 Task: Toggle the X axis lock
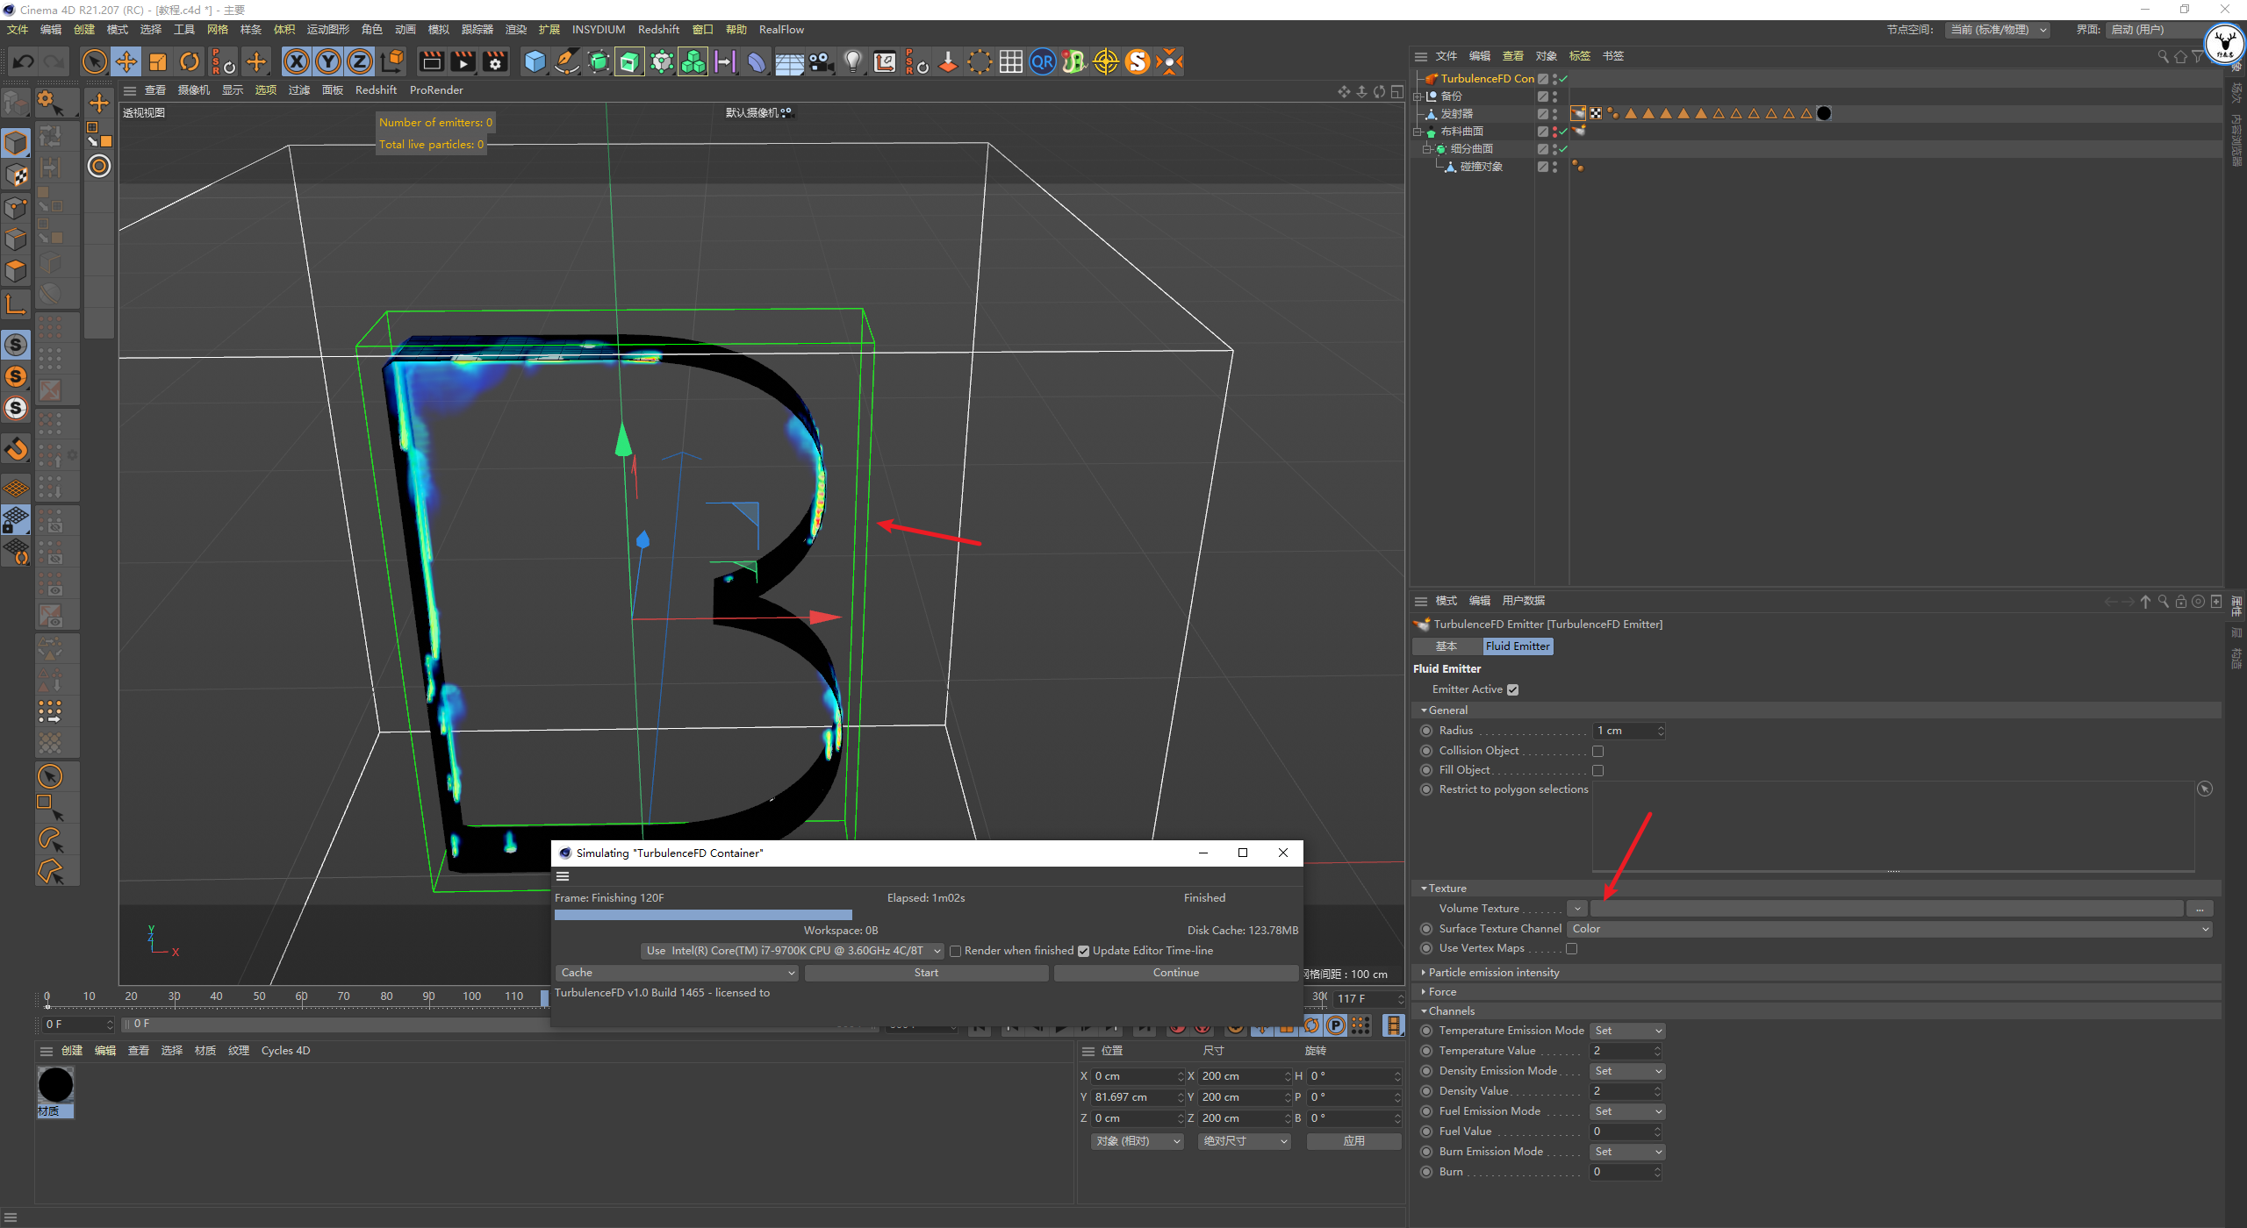297,61
